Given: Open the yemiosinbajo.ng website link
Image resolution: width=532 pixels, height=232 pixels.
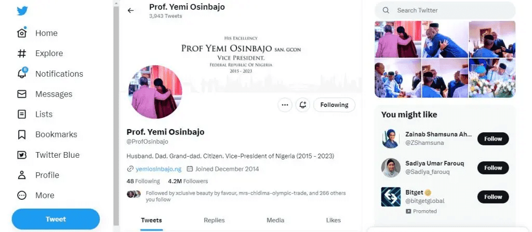Looking at the screenshot, I should click(158, 169).
